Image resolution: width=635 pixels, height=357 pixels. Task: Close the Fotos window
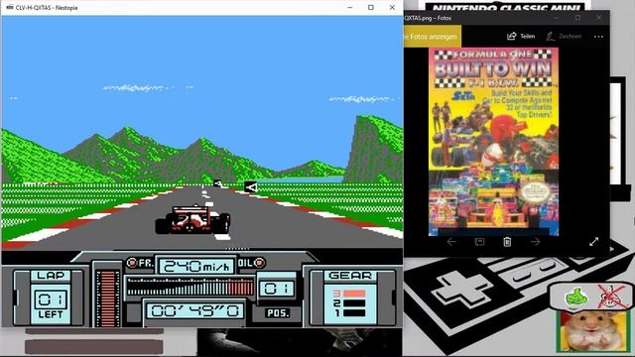[x=599, y=18]
